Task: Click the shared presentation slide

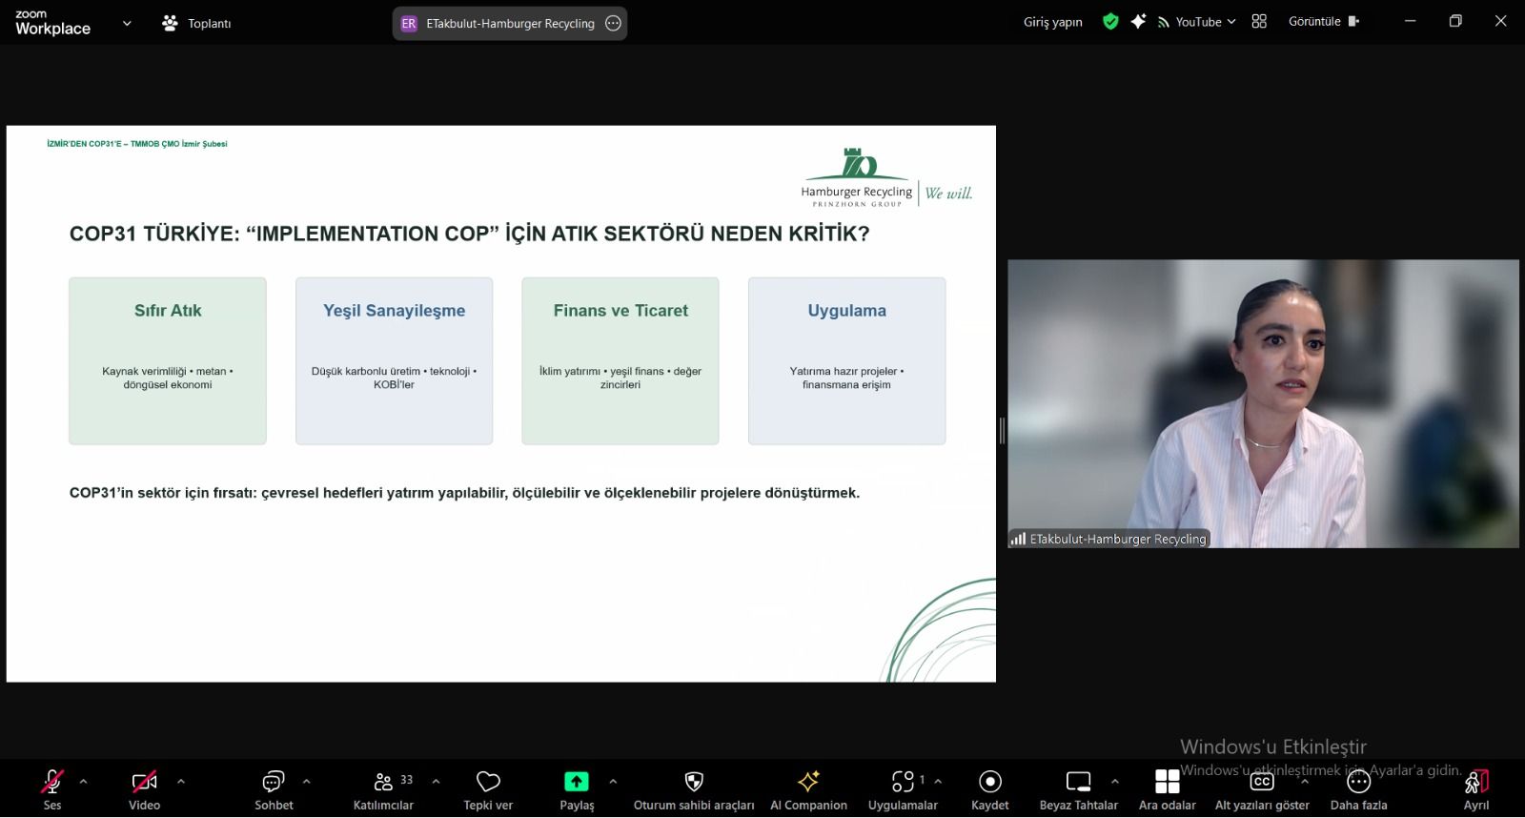Action: [501, 403]
